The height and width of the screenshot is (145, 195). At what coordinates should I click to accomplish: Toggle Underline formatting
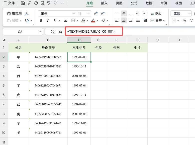55,20
